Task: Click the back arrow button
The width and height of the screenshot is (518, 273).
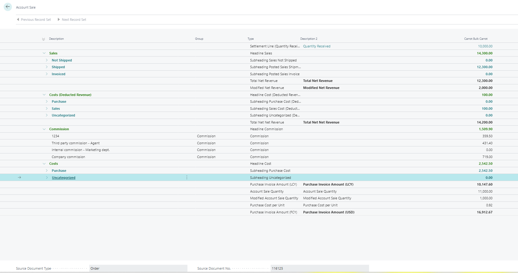Action: click(x=8, y=7)
